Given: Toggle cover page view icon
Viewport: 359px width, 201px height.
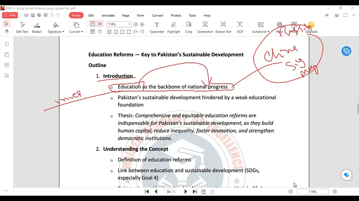Looking at the screenshot, I should pos(100,32).
